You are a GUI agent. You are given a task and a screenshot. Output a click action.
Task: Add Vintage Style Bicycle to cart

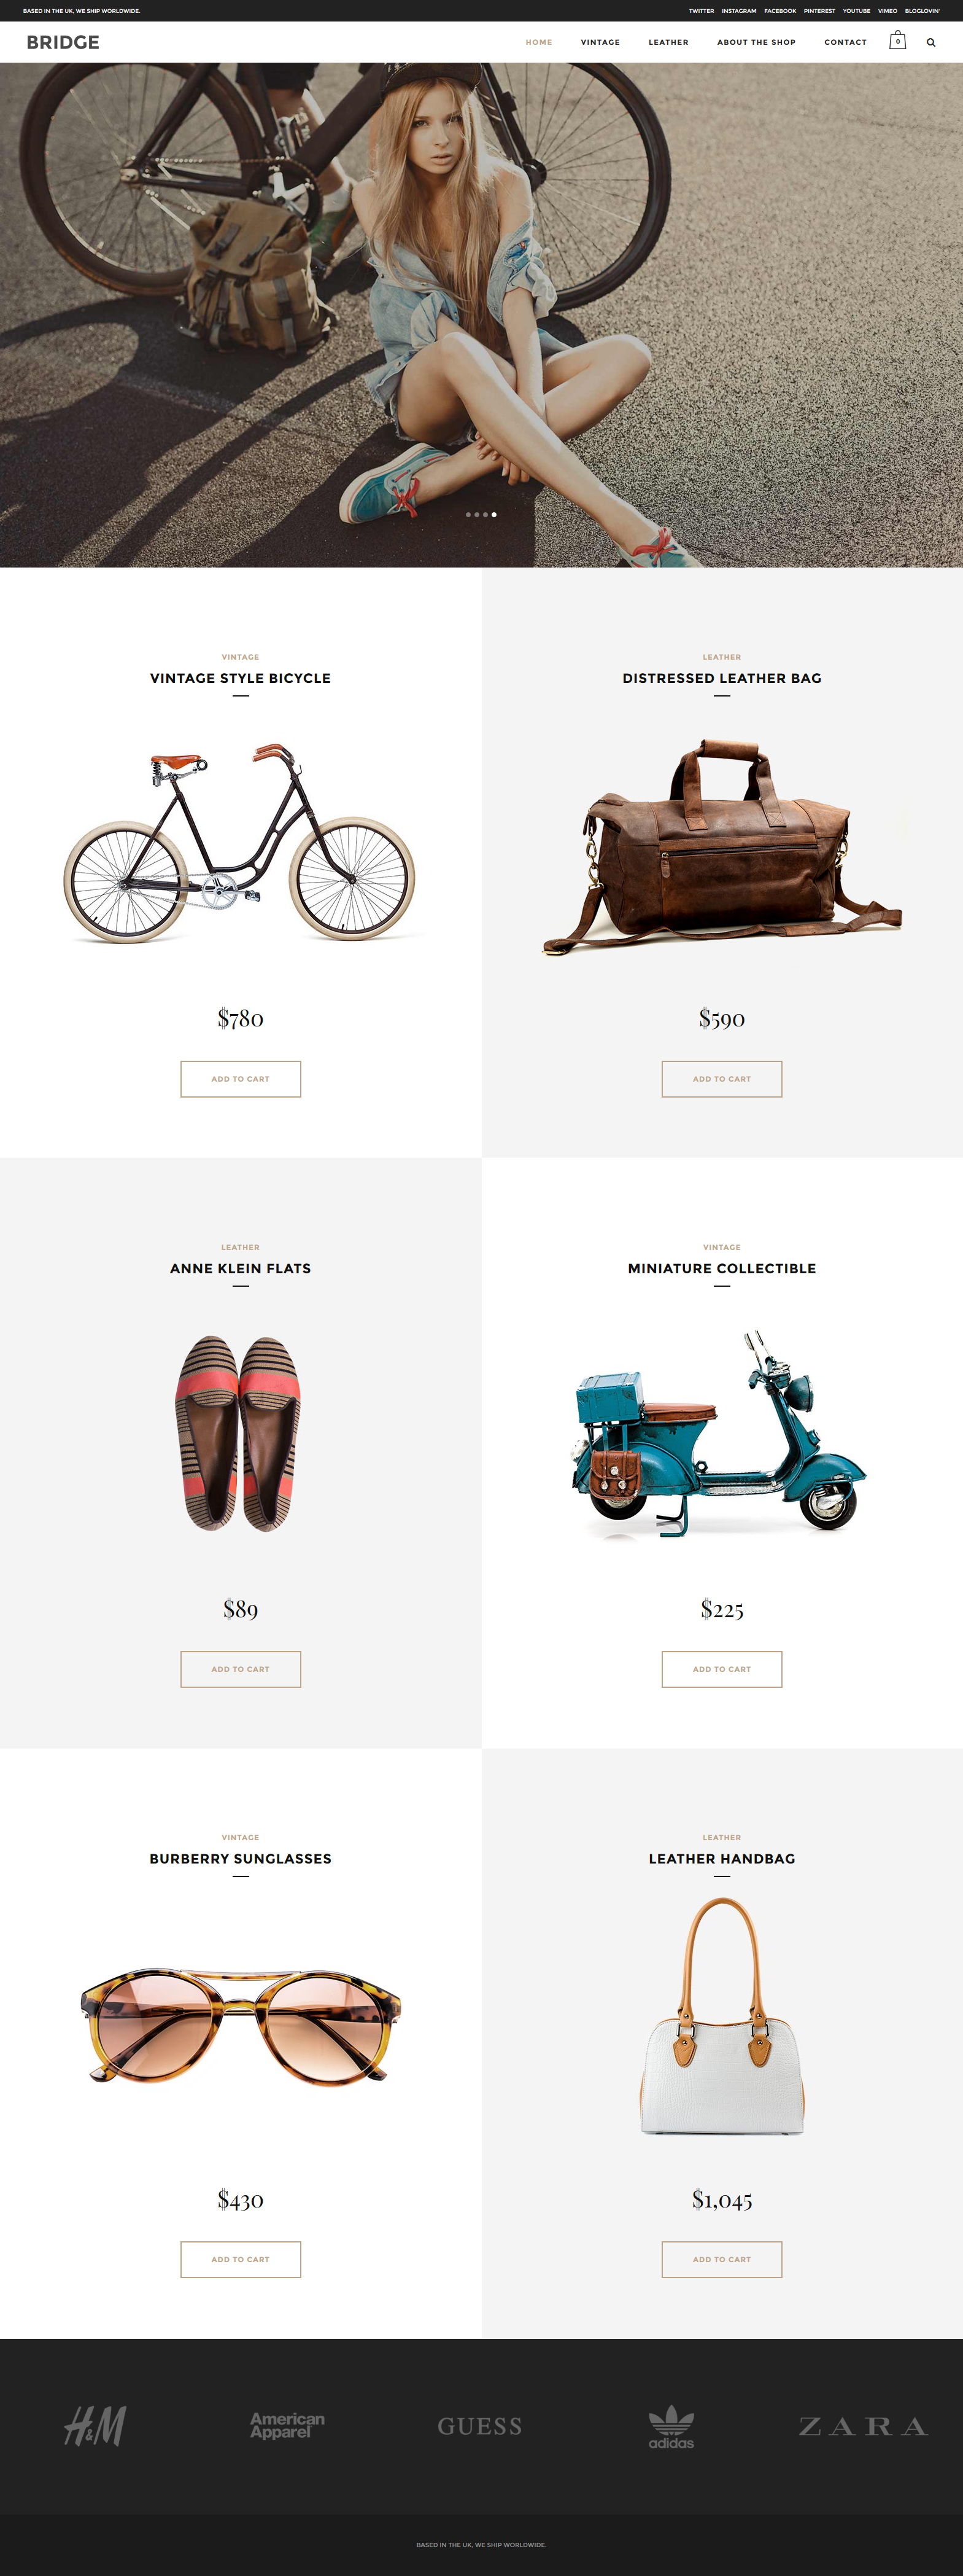coord(241,1079)
